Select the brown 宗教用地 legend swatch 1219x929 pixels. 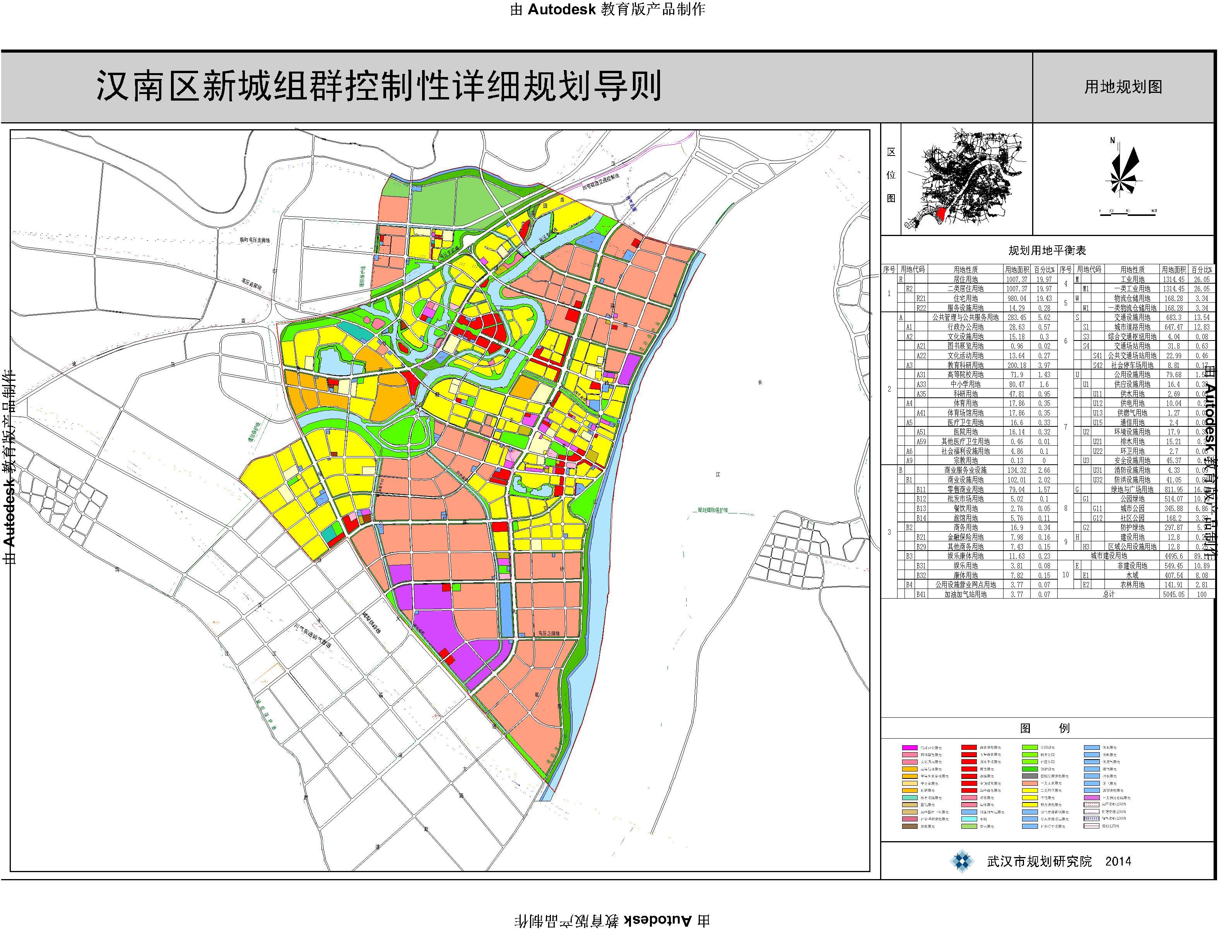(910, 827)
